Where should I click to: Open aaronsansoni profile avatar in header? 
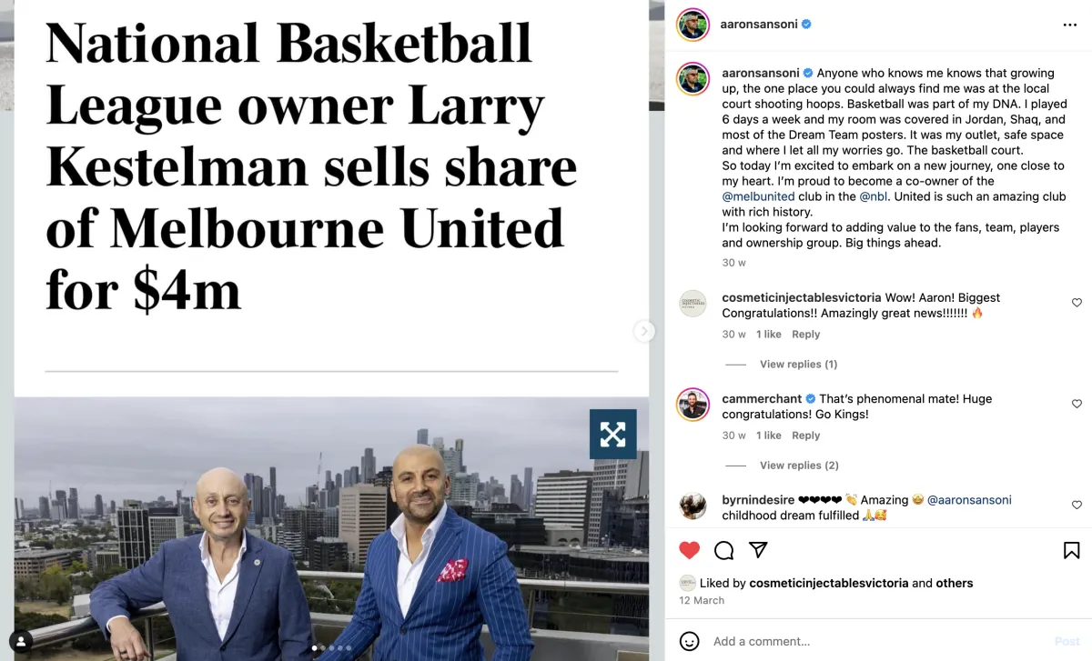[693, 25]
